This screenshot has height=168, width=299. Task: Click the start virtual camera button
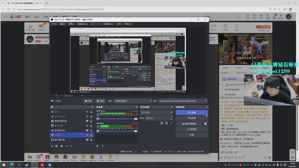[x=189, y=124]
